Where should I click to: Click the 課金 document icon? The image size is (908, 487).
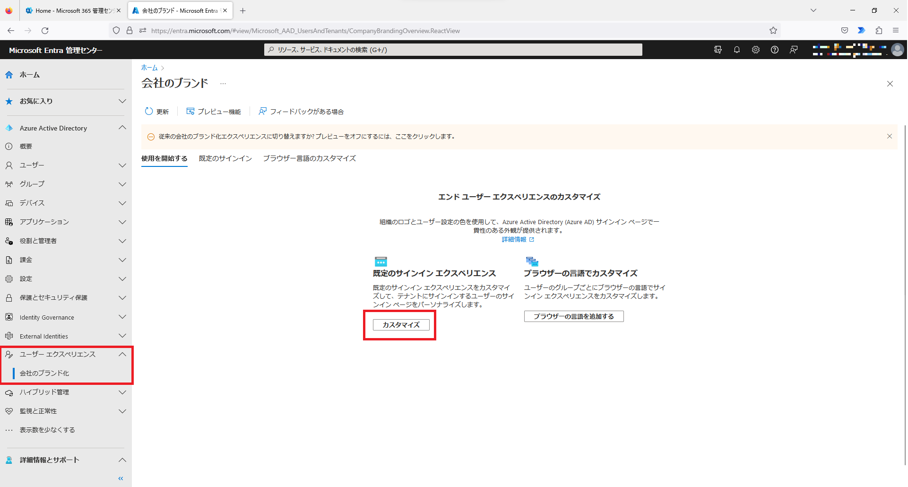click(9, 260)
